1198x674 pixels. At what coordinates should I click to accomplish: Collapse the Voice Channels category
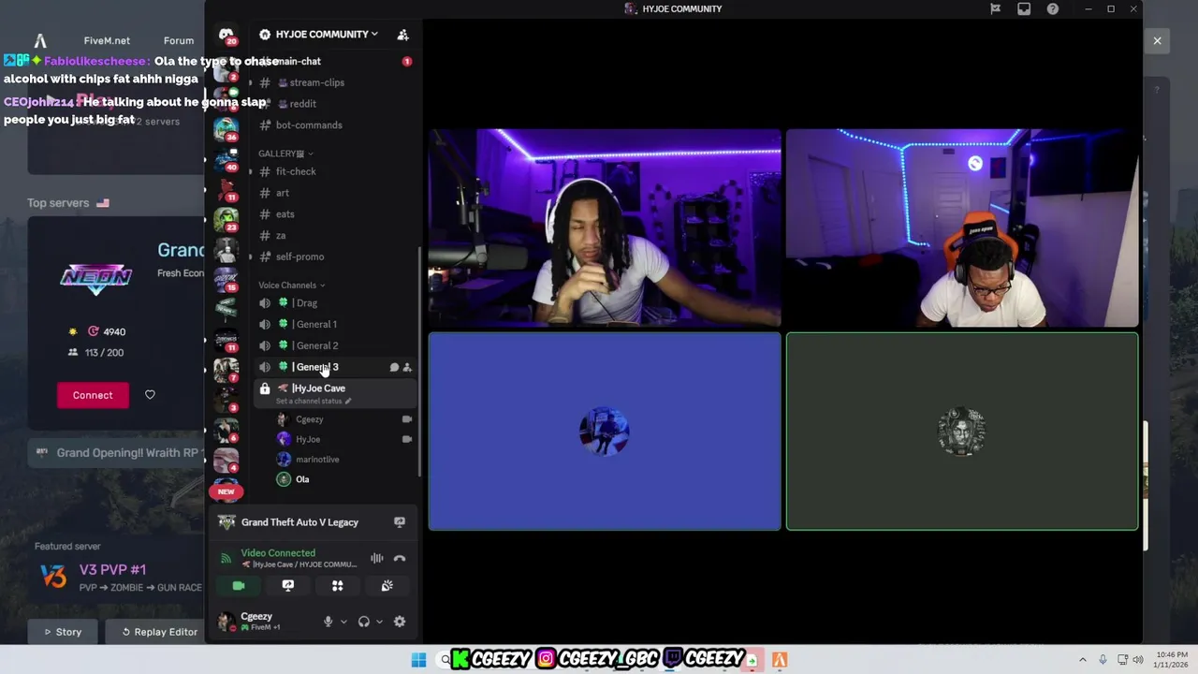coord(292,286)
